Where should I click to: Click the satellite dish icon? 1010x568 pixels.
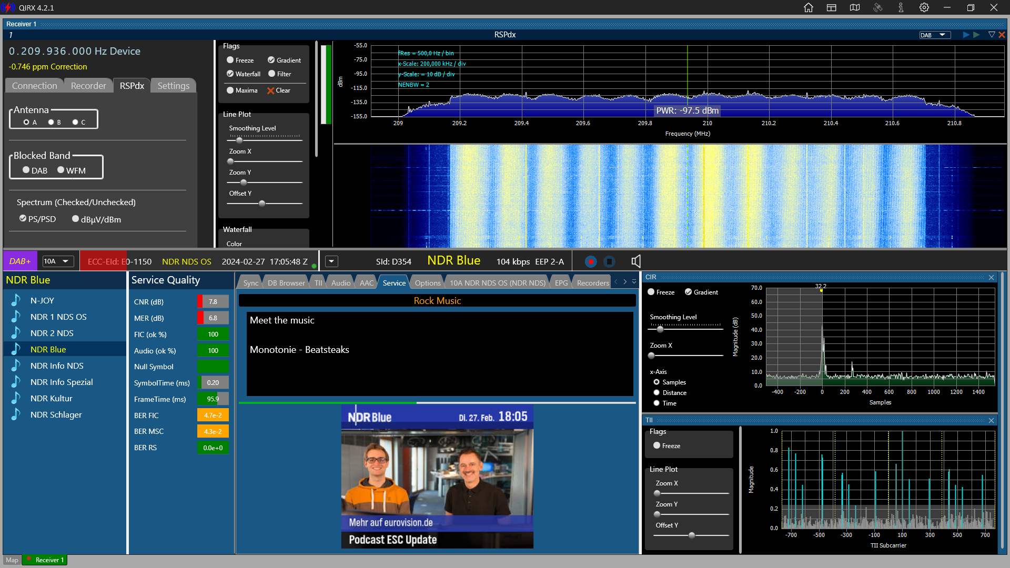[x=878, y=7]
